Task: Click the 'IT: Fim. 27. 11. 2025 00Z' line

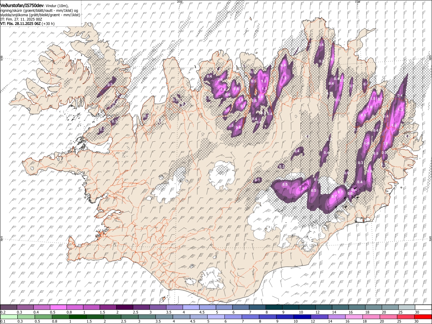Action: pyautogui.click(x=21, y=20)
